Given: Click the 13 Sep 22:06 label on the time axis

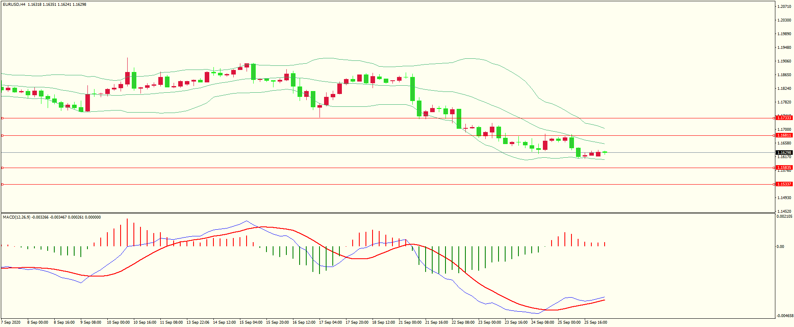Looking at the screenshot, I should point(198,322).
